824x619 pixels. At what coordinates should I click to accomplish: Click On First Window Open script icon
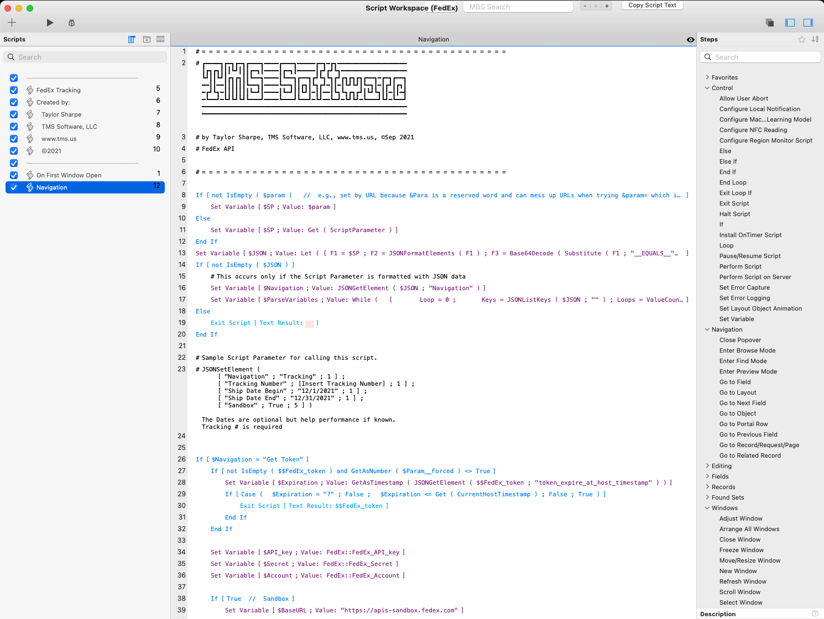30,175
